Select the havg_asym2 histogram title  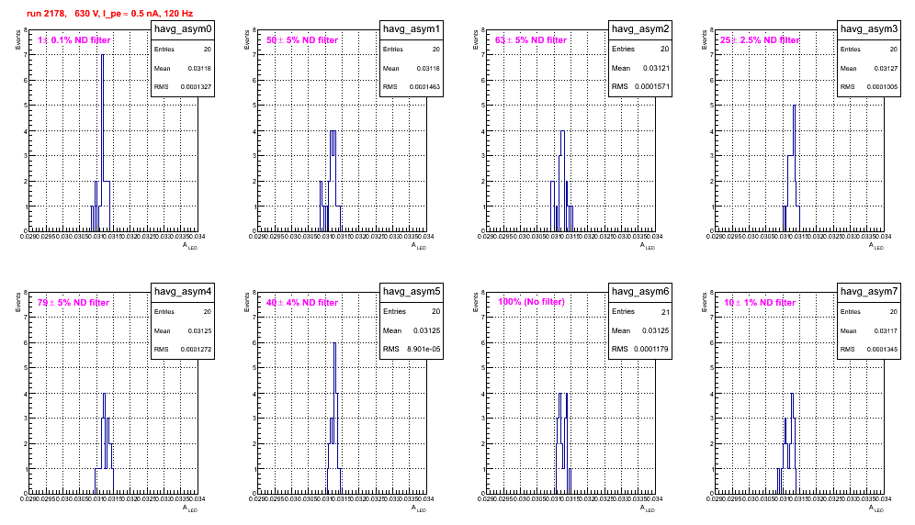(640, 29)
